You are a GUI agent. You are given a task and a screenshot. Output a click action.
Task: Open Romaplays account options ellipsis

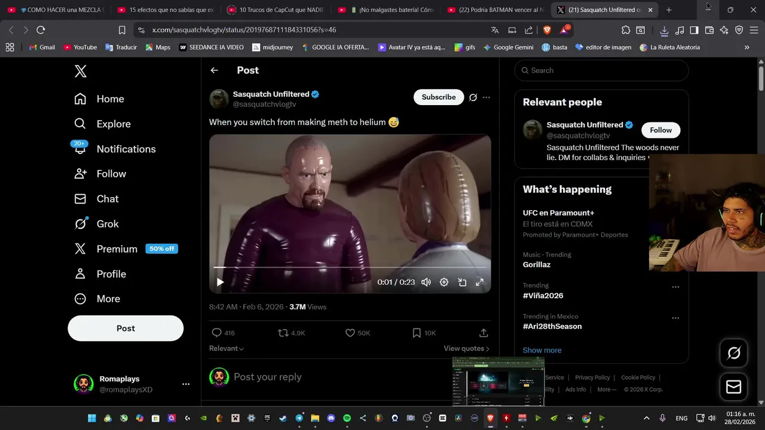click(186, 384)
